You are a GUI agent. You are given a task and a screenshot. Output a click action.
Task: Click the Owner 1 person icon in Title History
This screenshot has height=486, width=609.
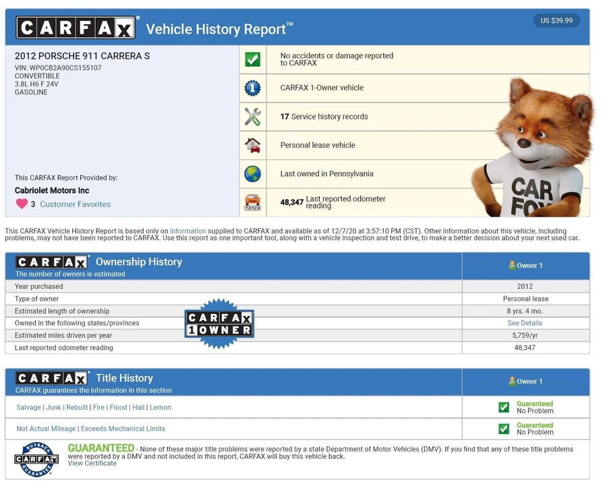pos(512,381)
